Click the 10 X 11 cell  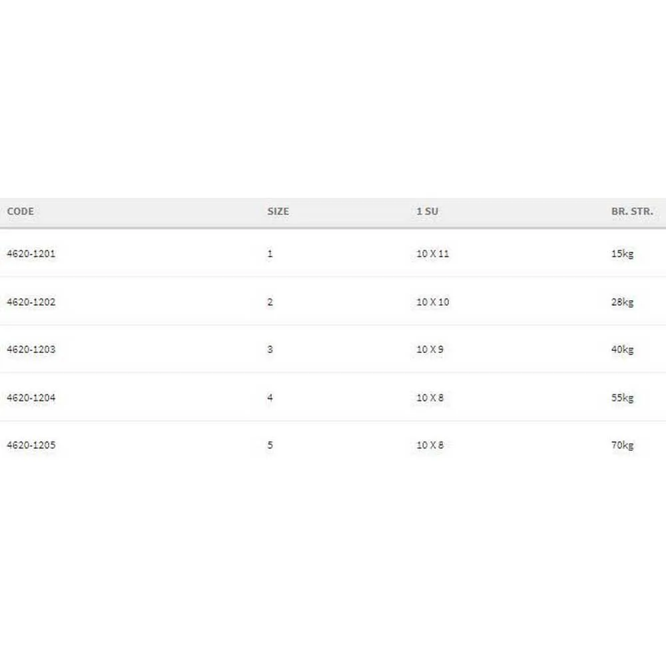coord(433,254)
